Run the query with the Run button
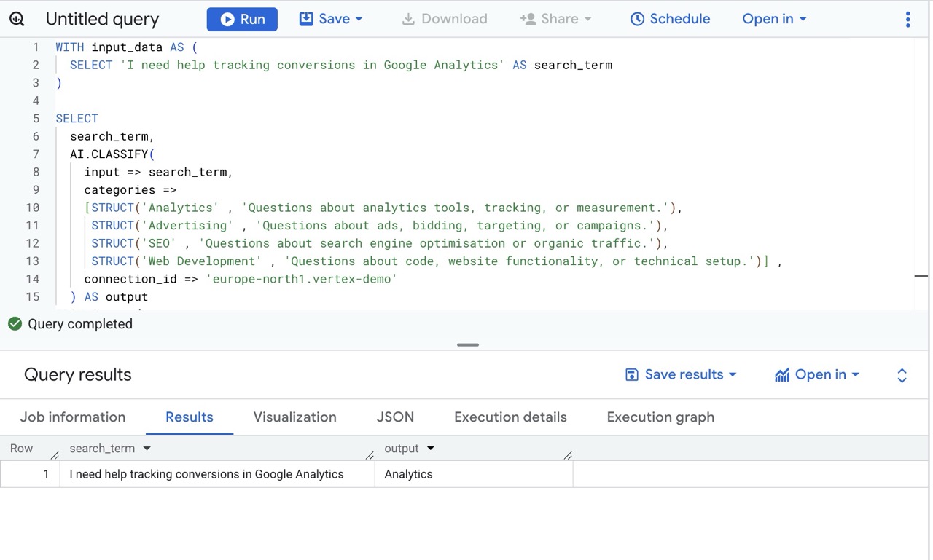933x560 pixels. [x=242, y=19]
